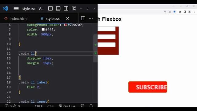
Task: Open the browser three-dot menu
Action: coord(194,12)
